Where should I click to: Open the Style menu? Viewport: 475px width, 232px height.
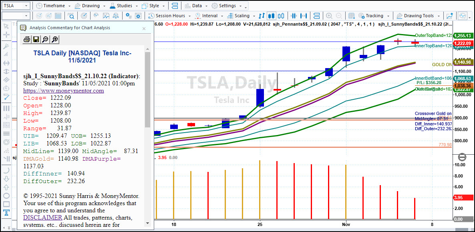point(154,6)
